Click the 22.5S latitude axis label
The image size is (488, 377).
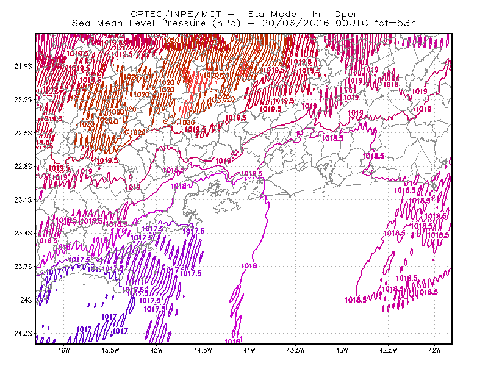(23, 133)
